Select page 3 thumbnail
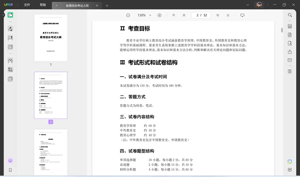Viewport: 300px width, 177px height. click(51, 152)
